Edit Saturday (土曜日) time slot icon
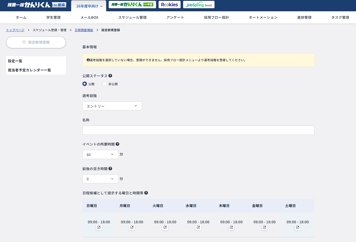 point(298,227)
